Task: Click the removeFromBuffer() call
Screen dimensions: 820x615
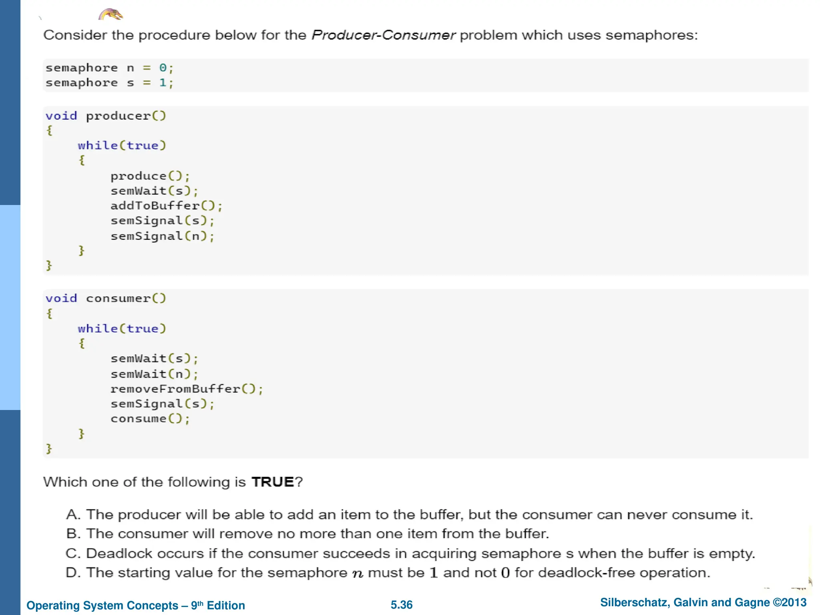Action: tap(187, 389)
